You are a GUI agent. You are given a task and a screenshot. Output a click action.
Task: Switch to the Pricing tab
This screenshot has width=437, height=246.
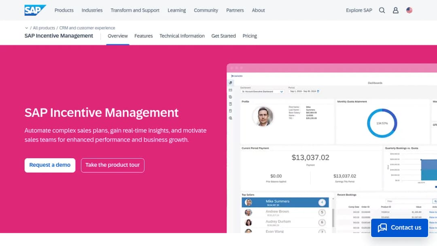coord(250,36)
